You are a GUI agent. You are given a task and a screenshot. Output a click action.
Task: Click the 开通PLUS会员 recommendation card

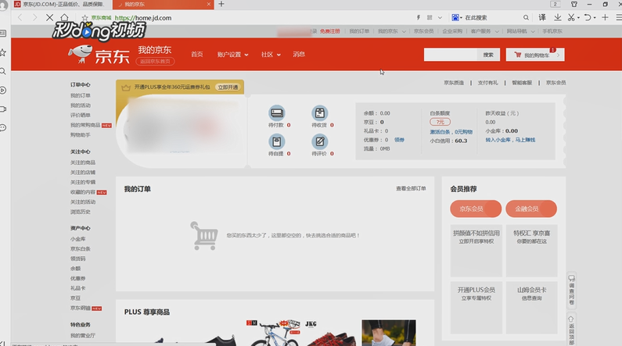[x=476, y=308]
